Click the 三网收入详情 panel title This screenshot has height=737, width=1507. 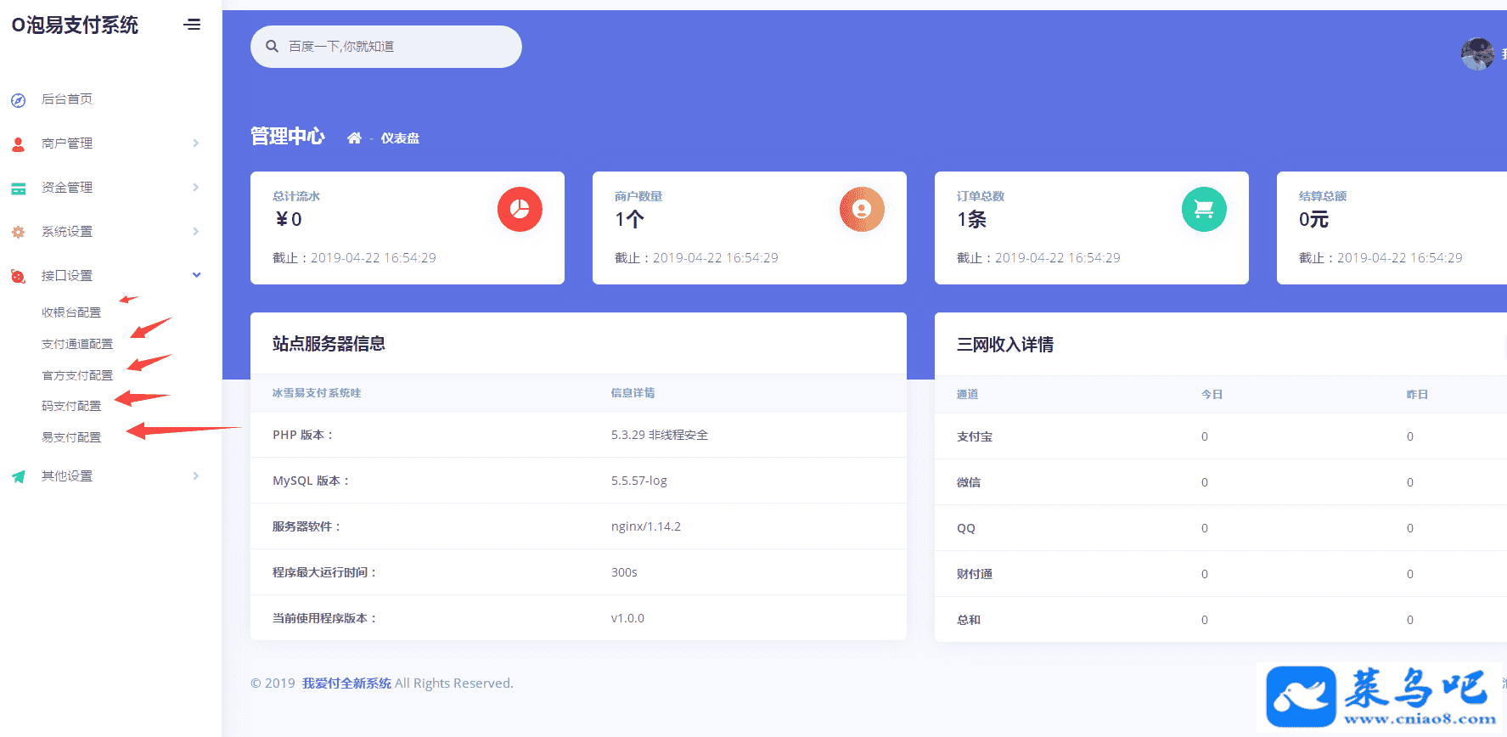click(1005, 345)
